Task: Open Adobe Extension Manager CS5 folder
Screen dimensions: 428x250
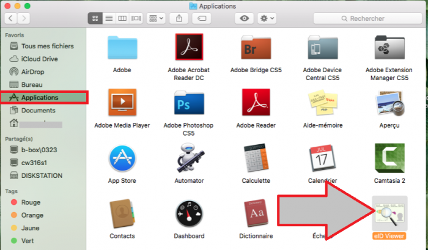Action: (389, 48)
